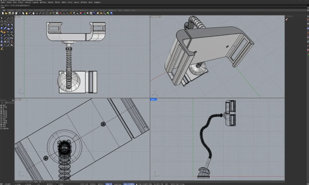Click the blue Render sphere icon

[94, 13]
